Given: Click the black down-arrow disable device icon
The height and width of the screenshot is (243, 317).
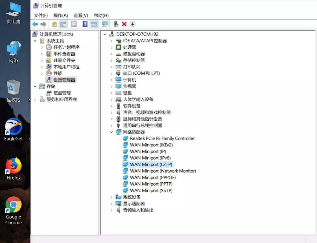Looking at the screenshot, I should 133,24.
